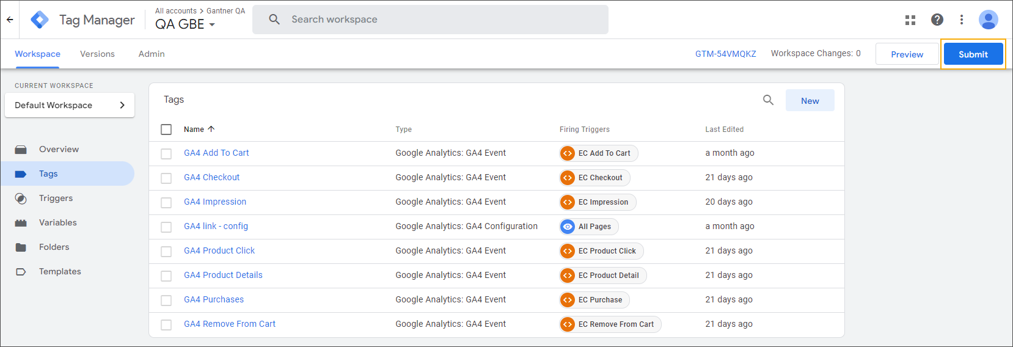
Task: Click the search workspace magnifier icon
Action: 275,20
